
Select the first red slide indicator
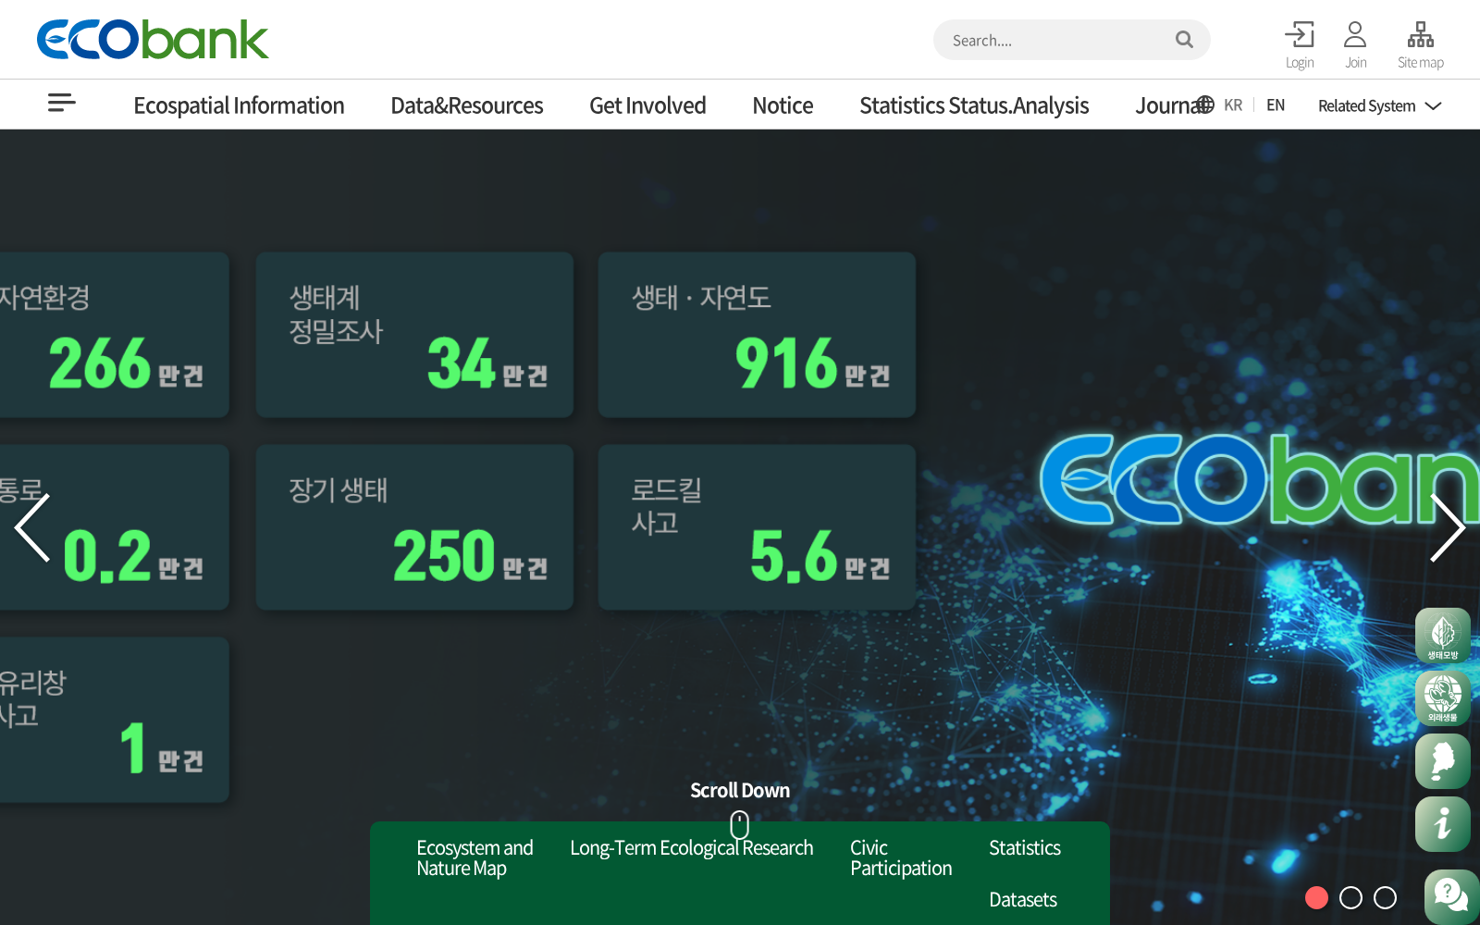(1316, 897)
